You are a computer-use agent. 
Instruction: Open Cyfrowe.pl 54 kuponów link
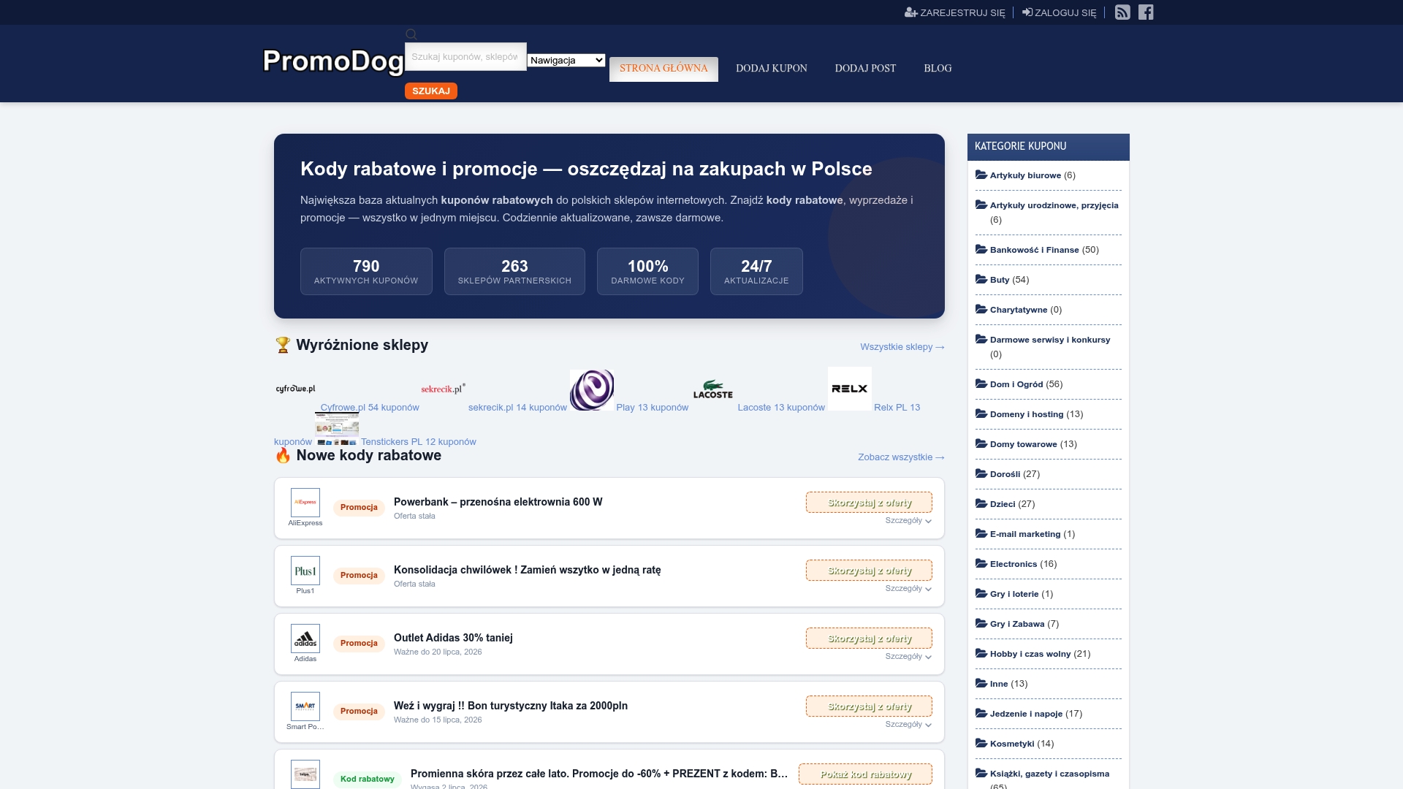[x=370, y=408]
